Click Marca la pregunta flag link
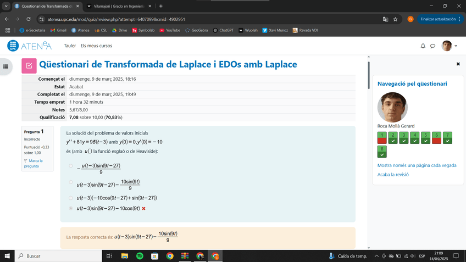466x262 pixels. (x=34, y=163)
